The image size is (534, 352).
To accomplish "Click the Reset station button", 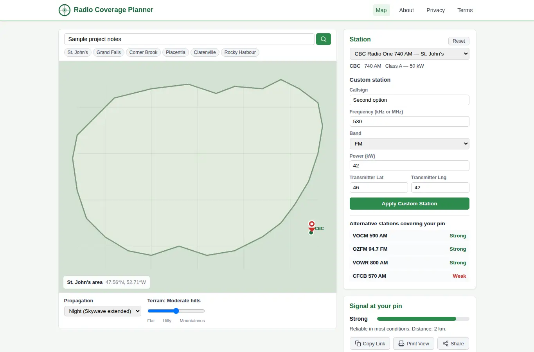I will 458,41.
